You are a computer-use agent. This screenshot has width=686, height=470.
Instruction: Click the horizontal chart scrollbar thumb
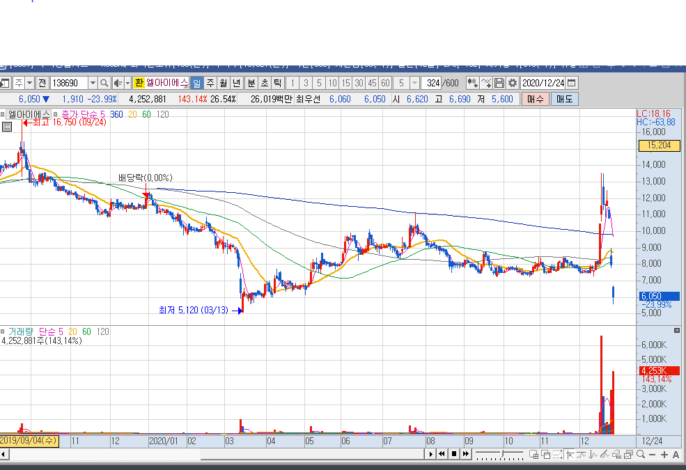313,455
